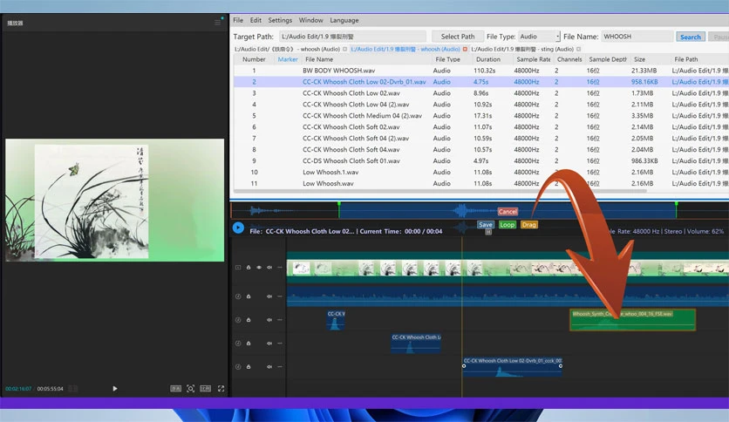Mute the fourth audio track
The image size is (729, 422).
point(269,367)
